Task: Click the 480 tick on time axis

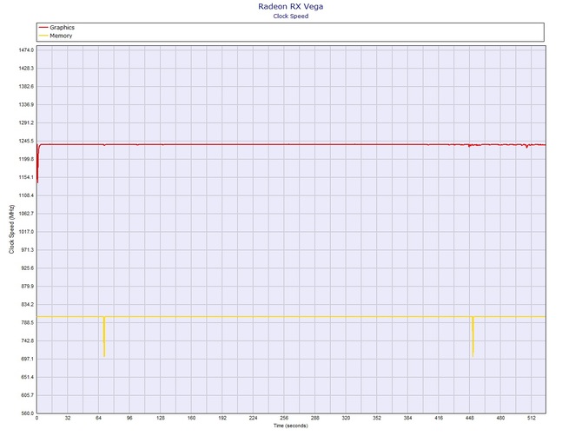Action: 500,418
